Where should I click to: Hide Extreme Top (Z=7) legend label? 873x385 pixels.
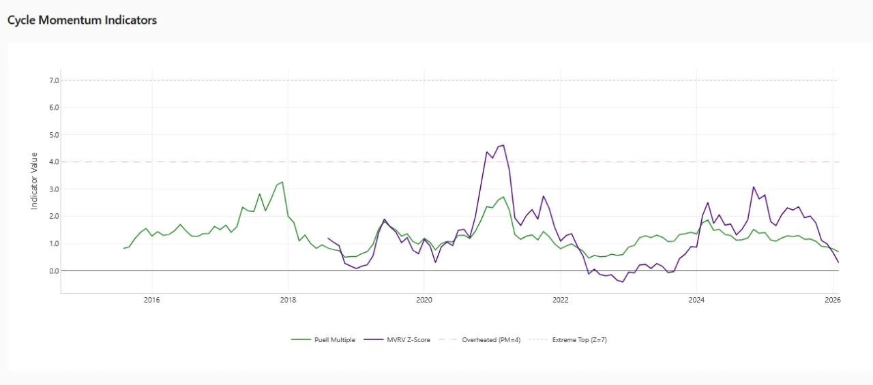click(x=579, y=339)
